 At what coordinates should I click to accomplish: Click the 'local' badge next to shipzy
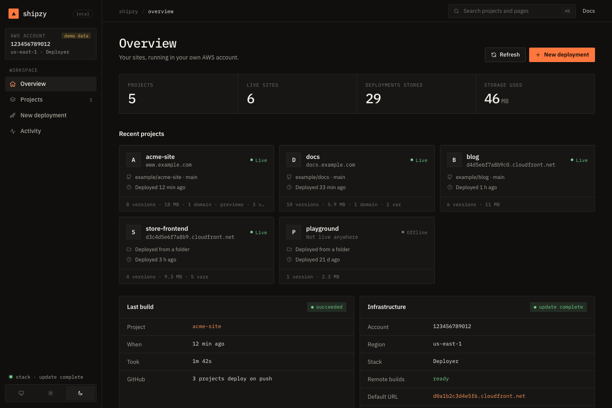coord(83,14)
